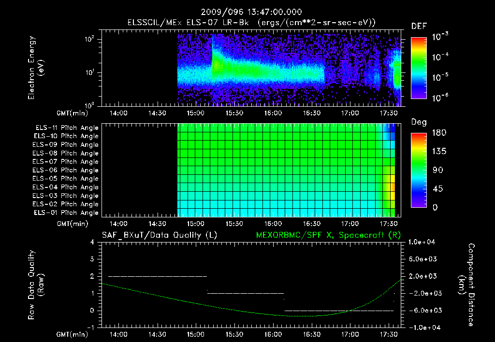Click the 10⁻³ value on the DEF scale
This screenshot has height=342, width=495.
click(440, 37)
